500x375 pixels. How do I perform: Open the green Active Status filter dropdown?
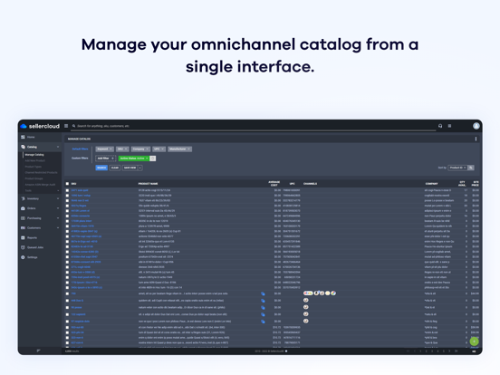(x=134, y=159)
